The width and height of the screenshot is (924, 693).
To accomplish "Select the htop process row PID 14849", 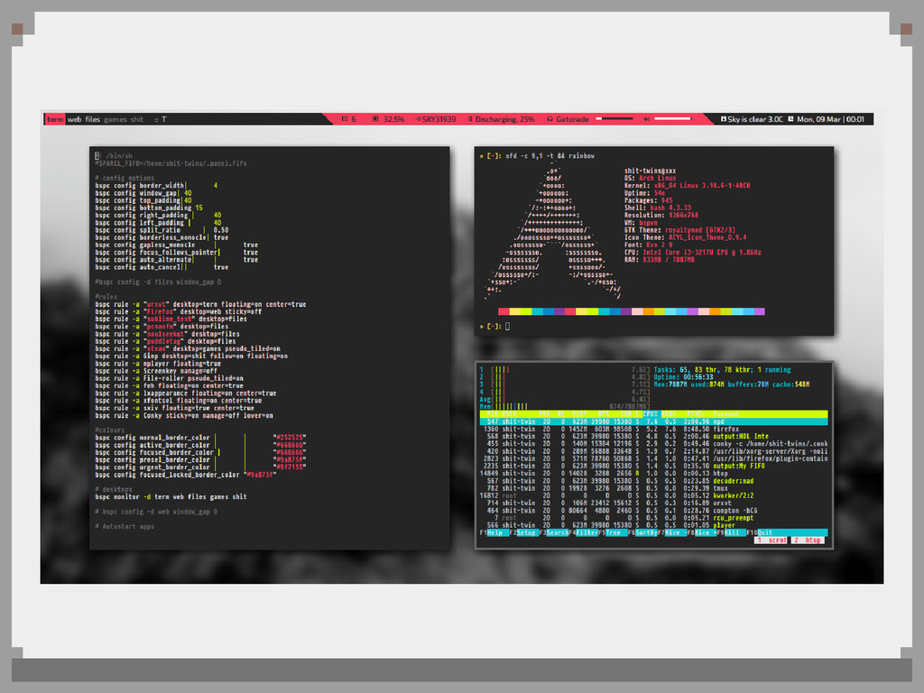I will [653, 474].
